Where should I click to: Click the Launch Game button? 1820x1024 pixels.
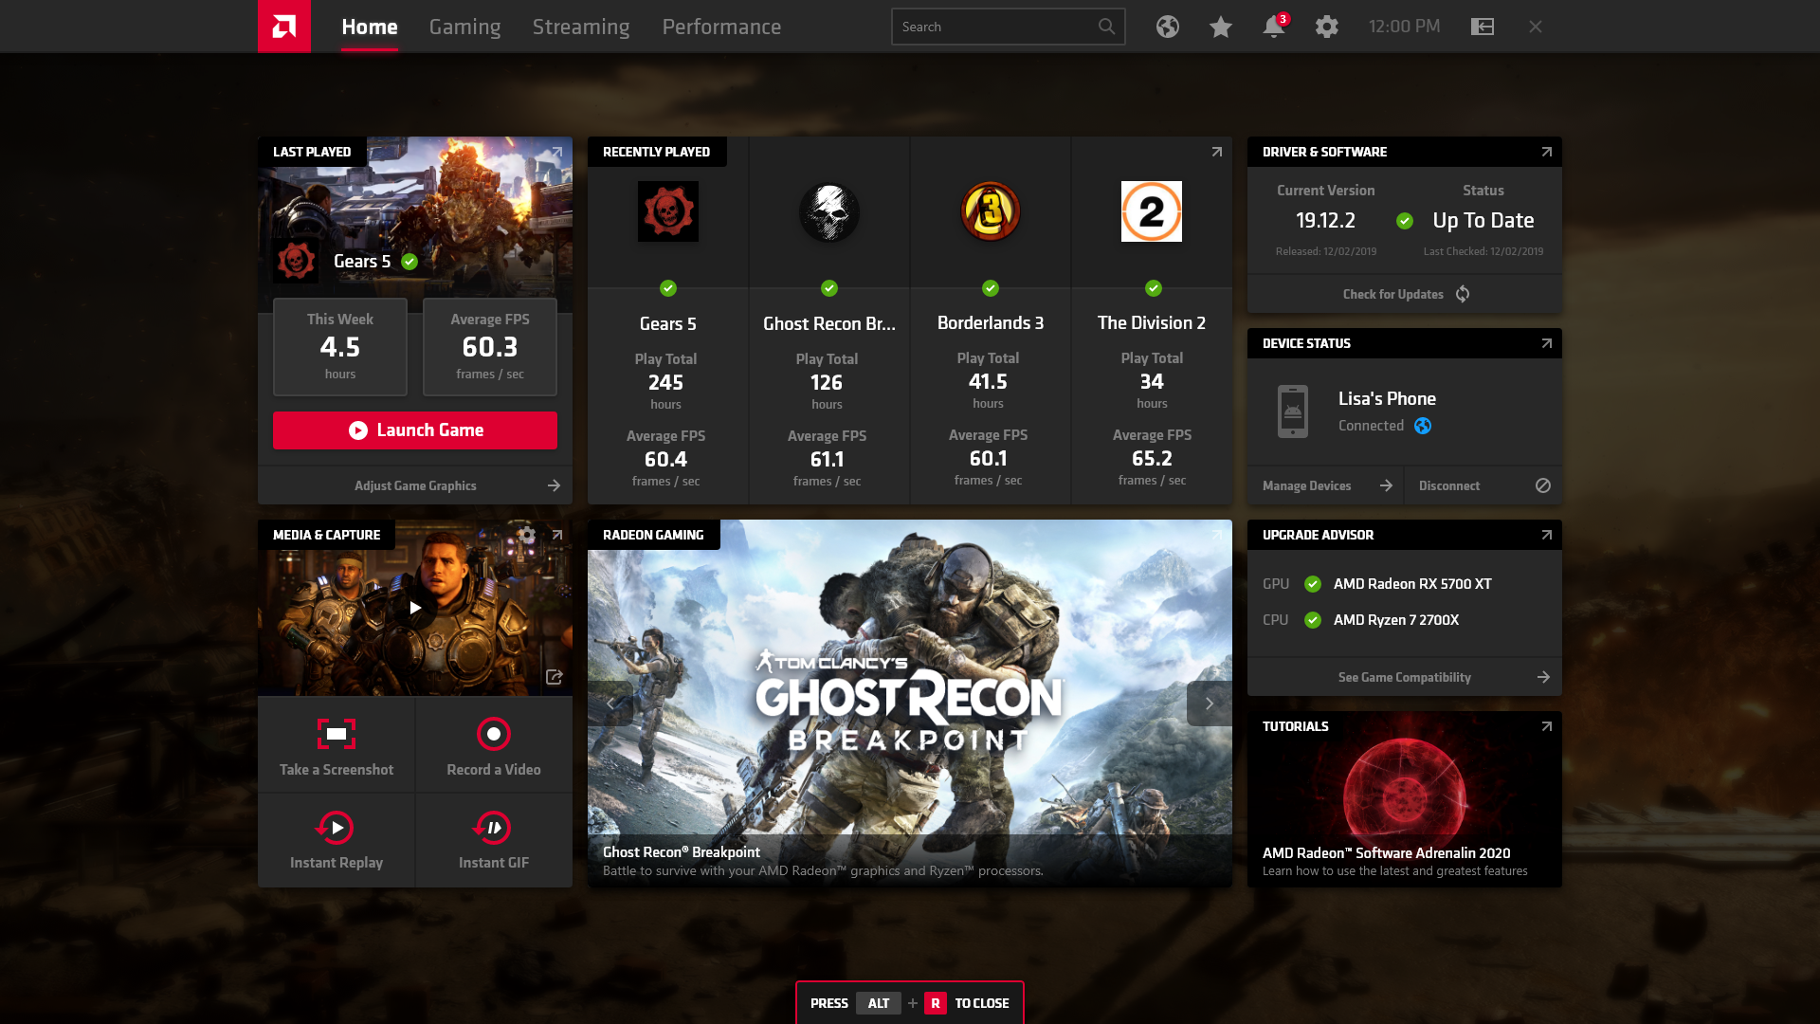pyautogui.click(x=415, y=430)
